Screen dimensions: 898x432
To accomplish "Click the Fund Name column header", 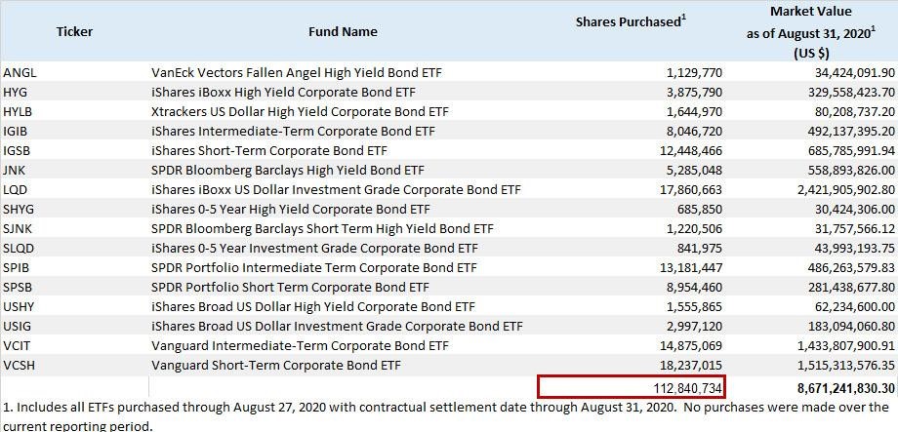I will click(343, 31).
